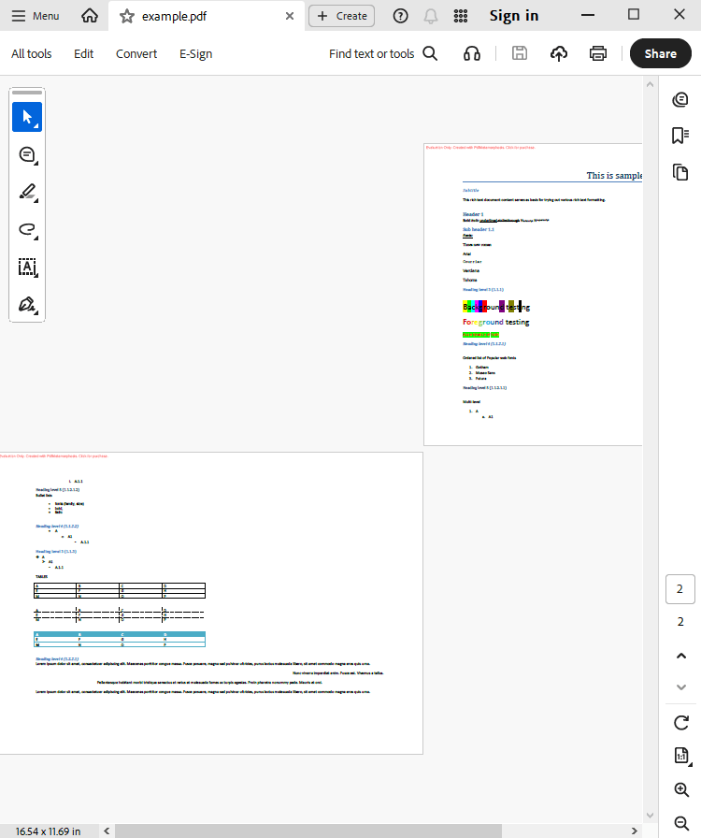The image size is (701, 838).
Task: Click the teal header table on the page
Action: 120,639
